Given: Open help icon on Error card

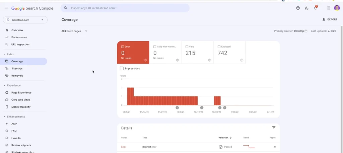Looking at the screenshot, I should coord(145,60).
